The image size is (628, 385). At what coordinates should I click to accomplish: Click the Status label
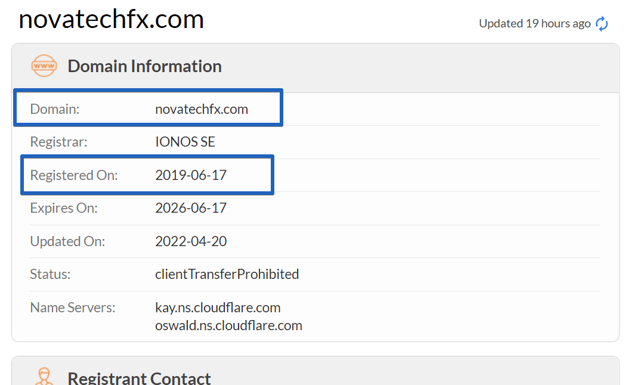click(x=50, y=274)
